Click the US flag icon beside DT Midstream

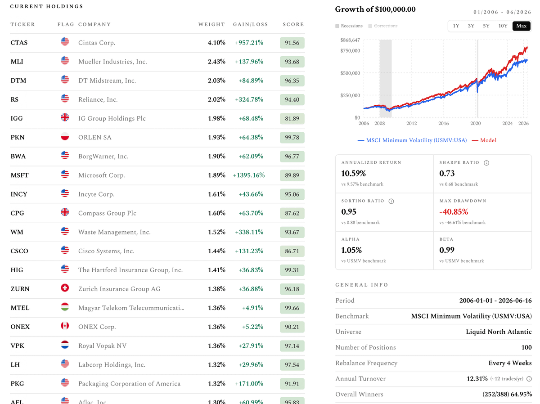[65, 80]
